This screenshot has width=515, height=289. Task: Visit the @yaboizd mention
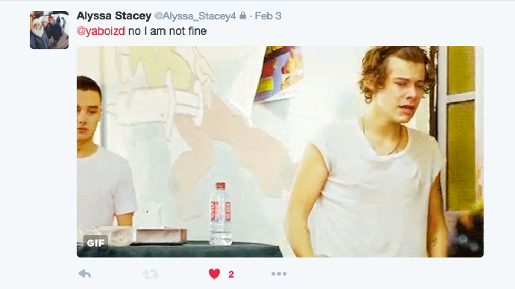[100, 31]
